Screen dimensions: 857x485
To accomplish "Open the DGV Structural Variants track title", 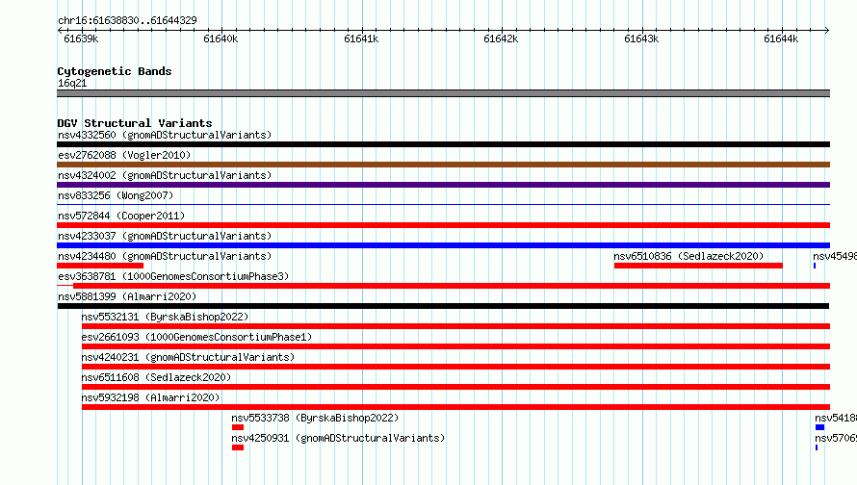I will [x=135, y=123].
